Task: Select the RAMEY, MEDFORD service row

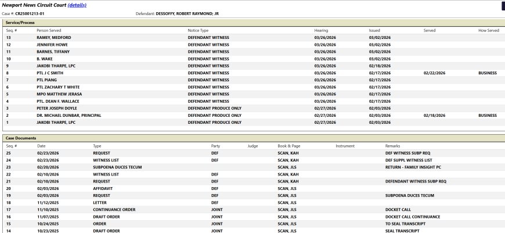Action: 55,37
